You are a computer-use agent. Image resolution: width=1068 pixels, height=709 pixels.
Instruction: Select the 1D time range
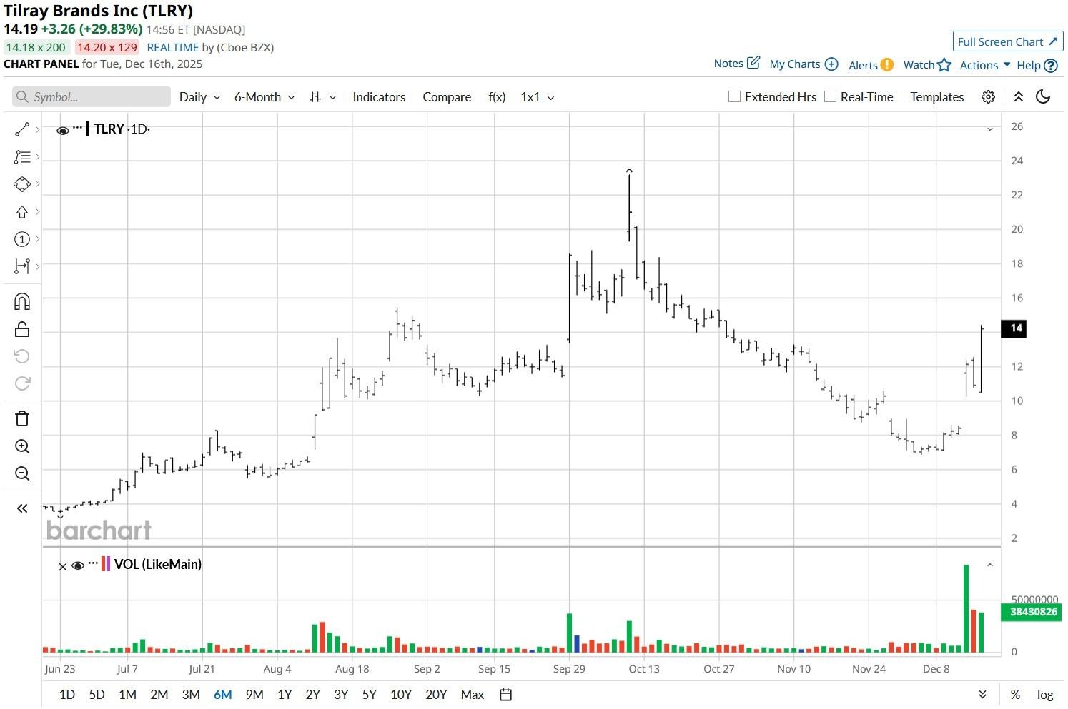66,695
